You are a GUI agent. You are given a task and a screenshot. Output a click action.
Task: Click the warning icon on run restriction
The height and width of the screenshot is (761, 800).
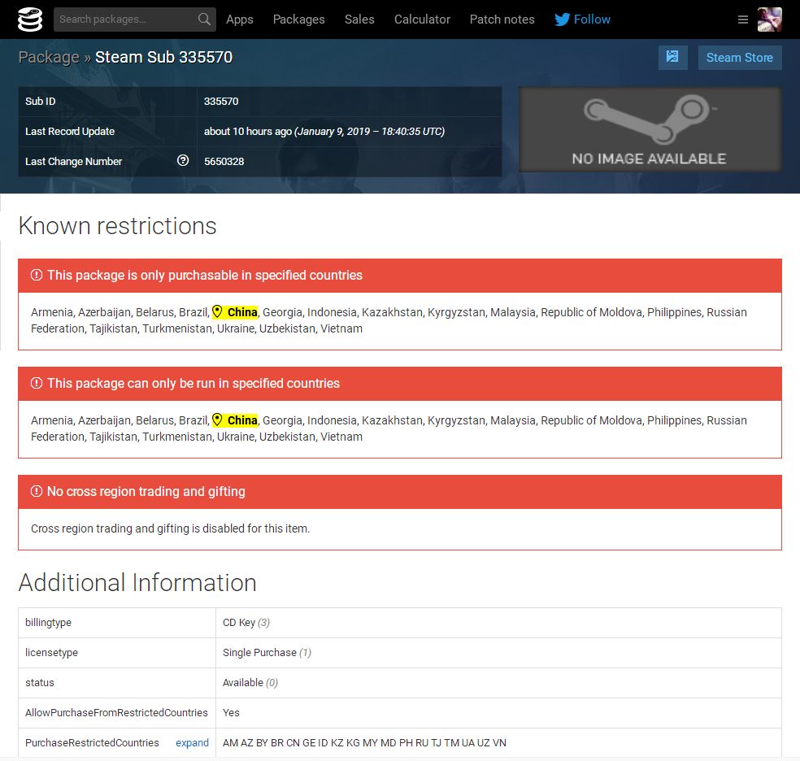coord(37,383)
